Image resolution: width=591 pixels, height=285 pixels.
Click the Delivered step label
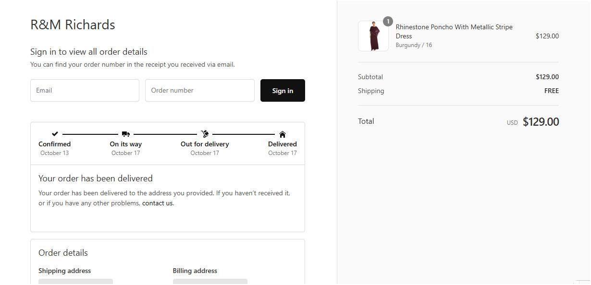283,144
